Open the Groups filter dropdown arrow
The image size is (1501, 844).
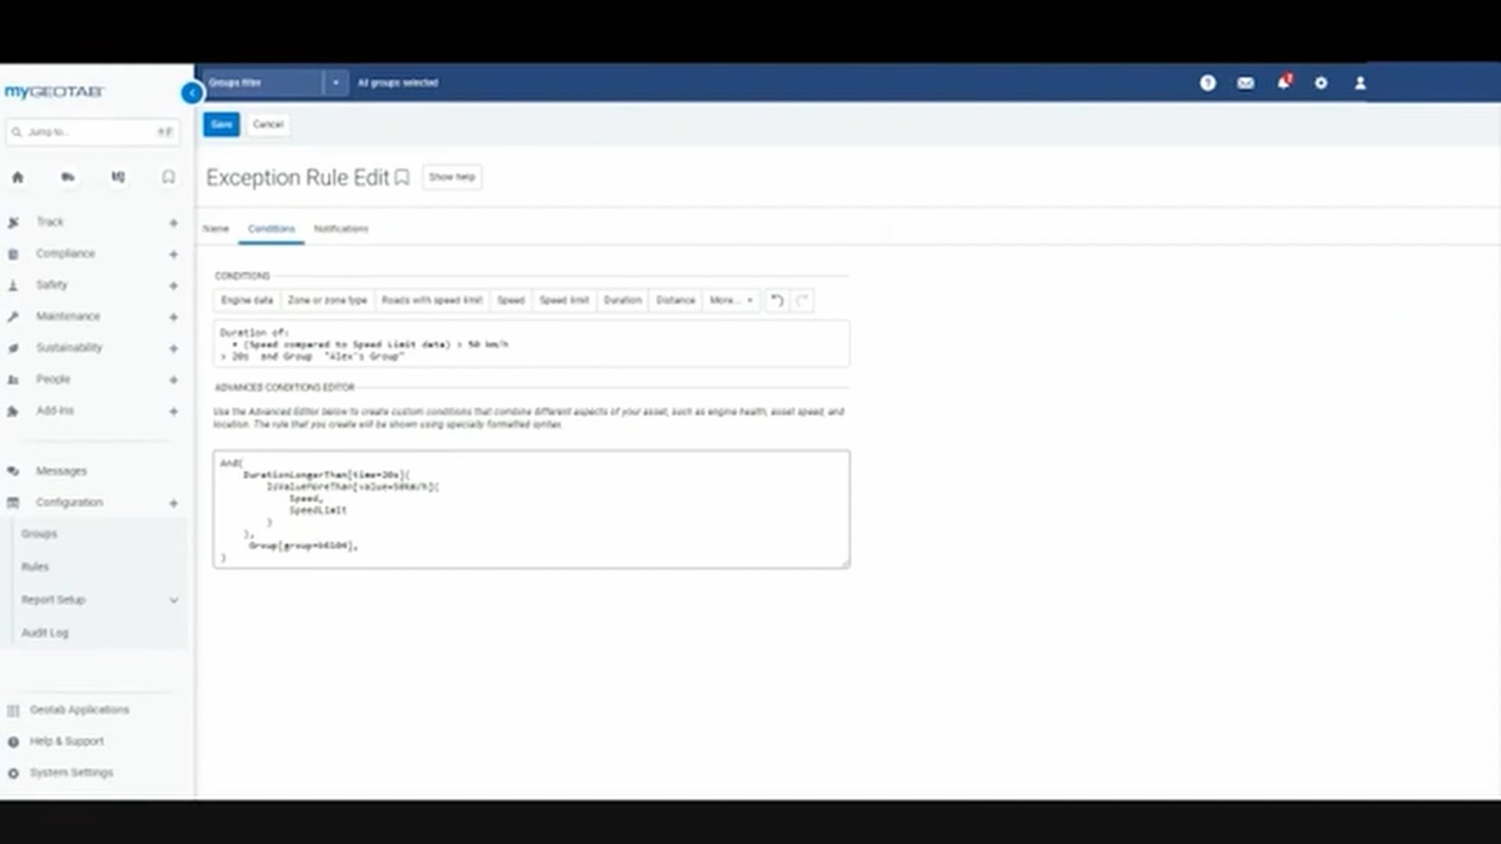(335, 82)
